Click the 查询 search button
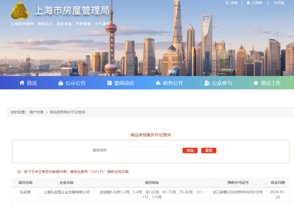Screen dimensions: 294x205 coord(190,150)
